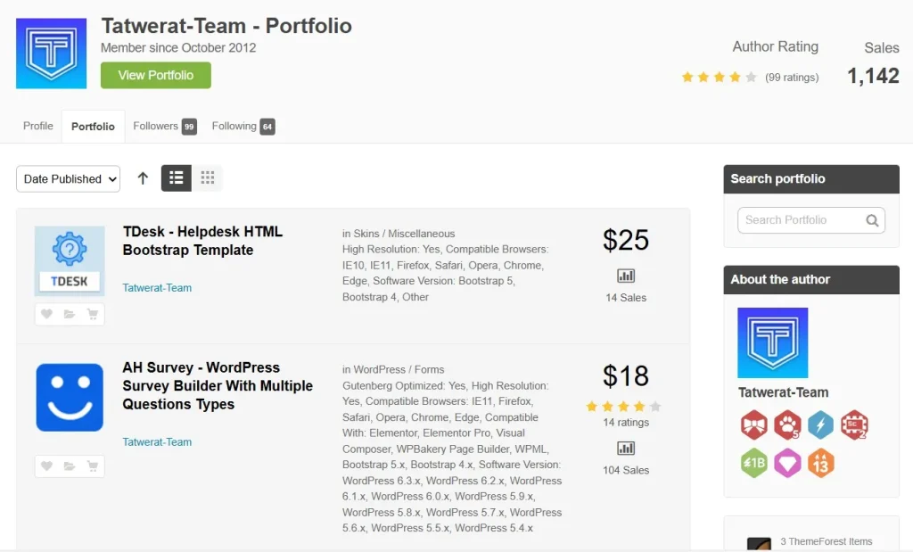Open the Following tab
913x552 pixels.
click(x=243, y=127)
